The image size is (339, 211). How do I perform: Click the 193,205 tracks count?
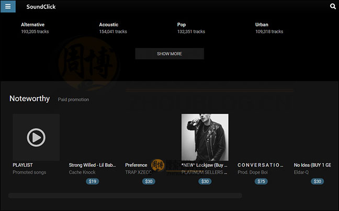pos(35,31)
